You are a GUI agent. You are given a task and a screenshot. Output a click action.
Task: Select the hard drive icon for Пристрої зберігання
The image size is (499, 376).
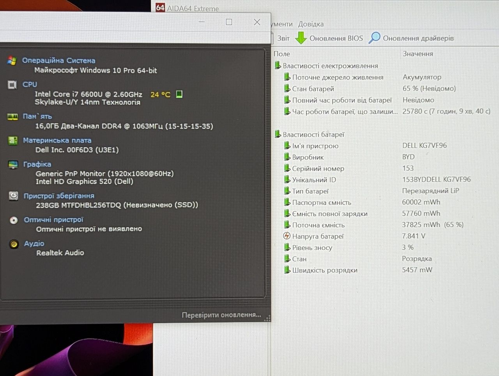click(x=14, y=196)
